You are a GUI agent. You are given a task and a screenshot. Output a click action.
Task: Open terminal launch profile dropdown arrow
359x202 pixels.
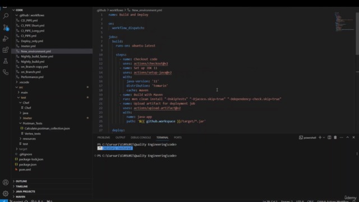click(x=324, y=137)
